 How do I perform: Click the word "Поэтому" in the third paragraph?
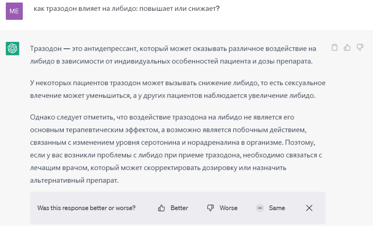(x=299, y=142)
